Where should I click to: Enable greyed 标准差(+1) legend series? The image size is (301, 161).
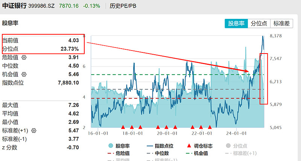click(241, 153)
